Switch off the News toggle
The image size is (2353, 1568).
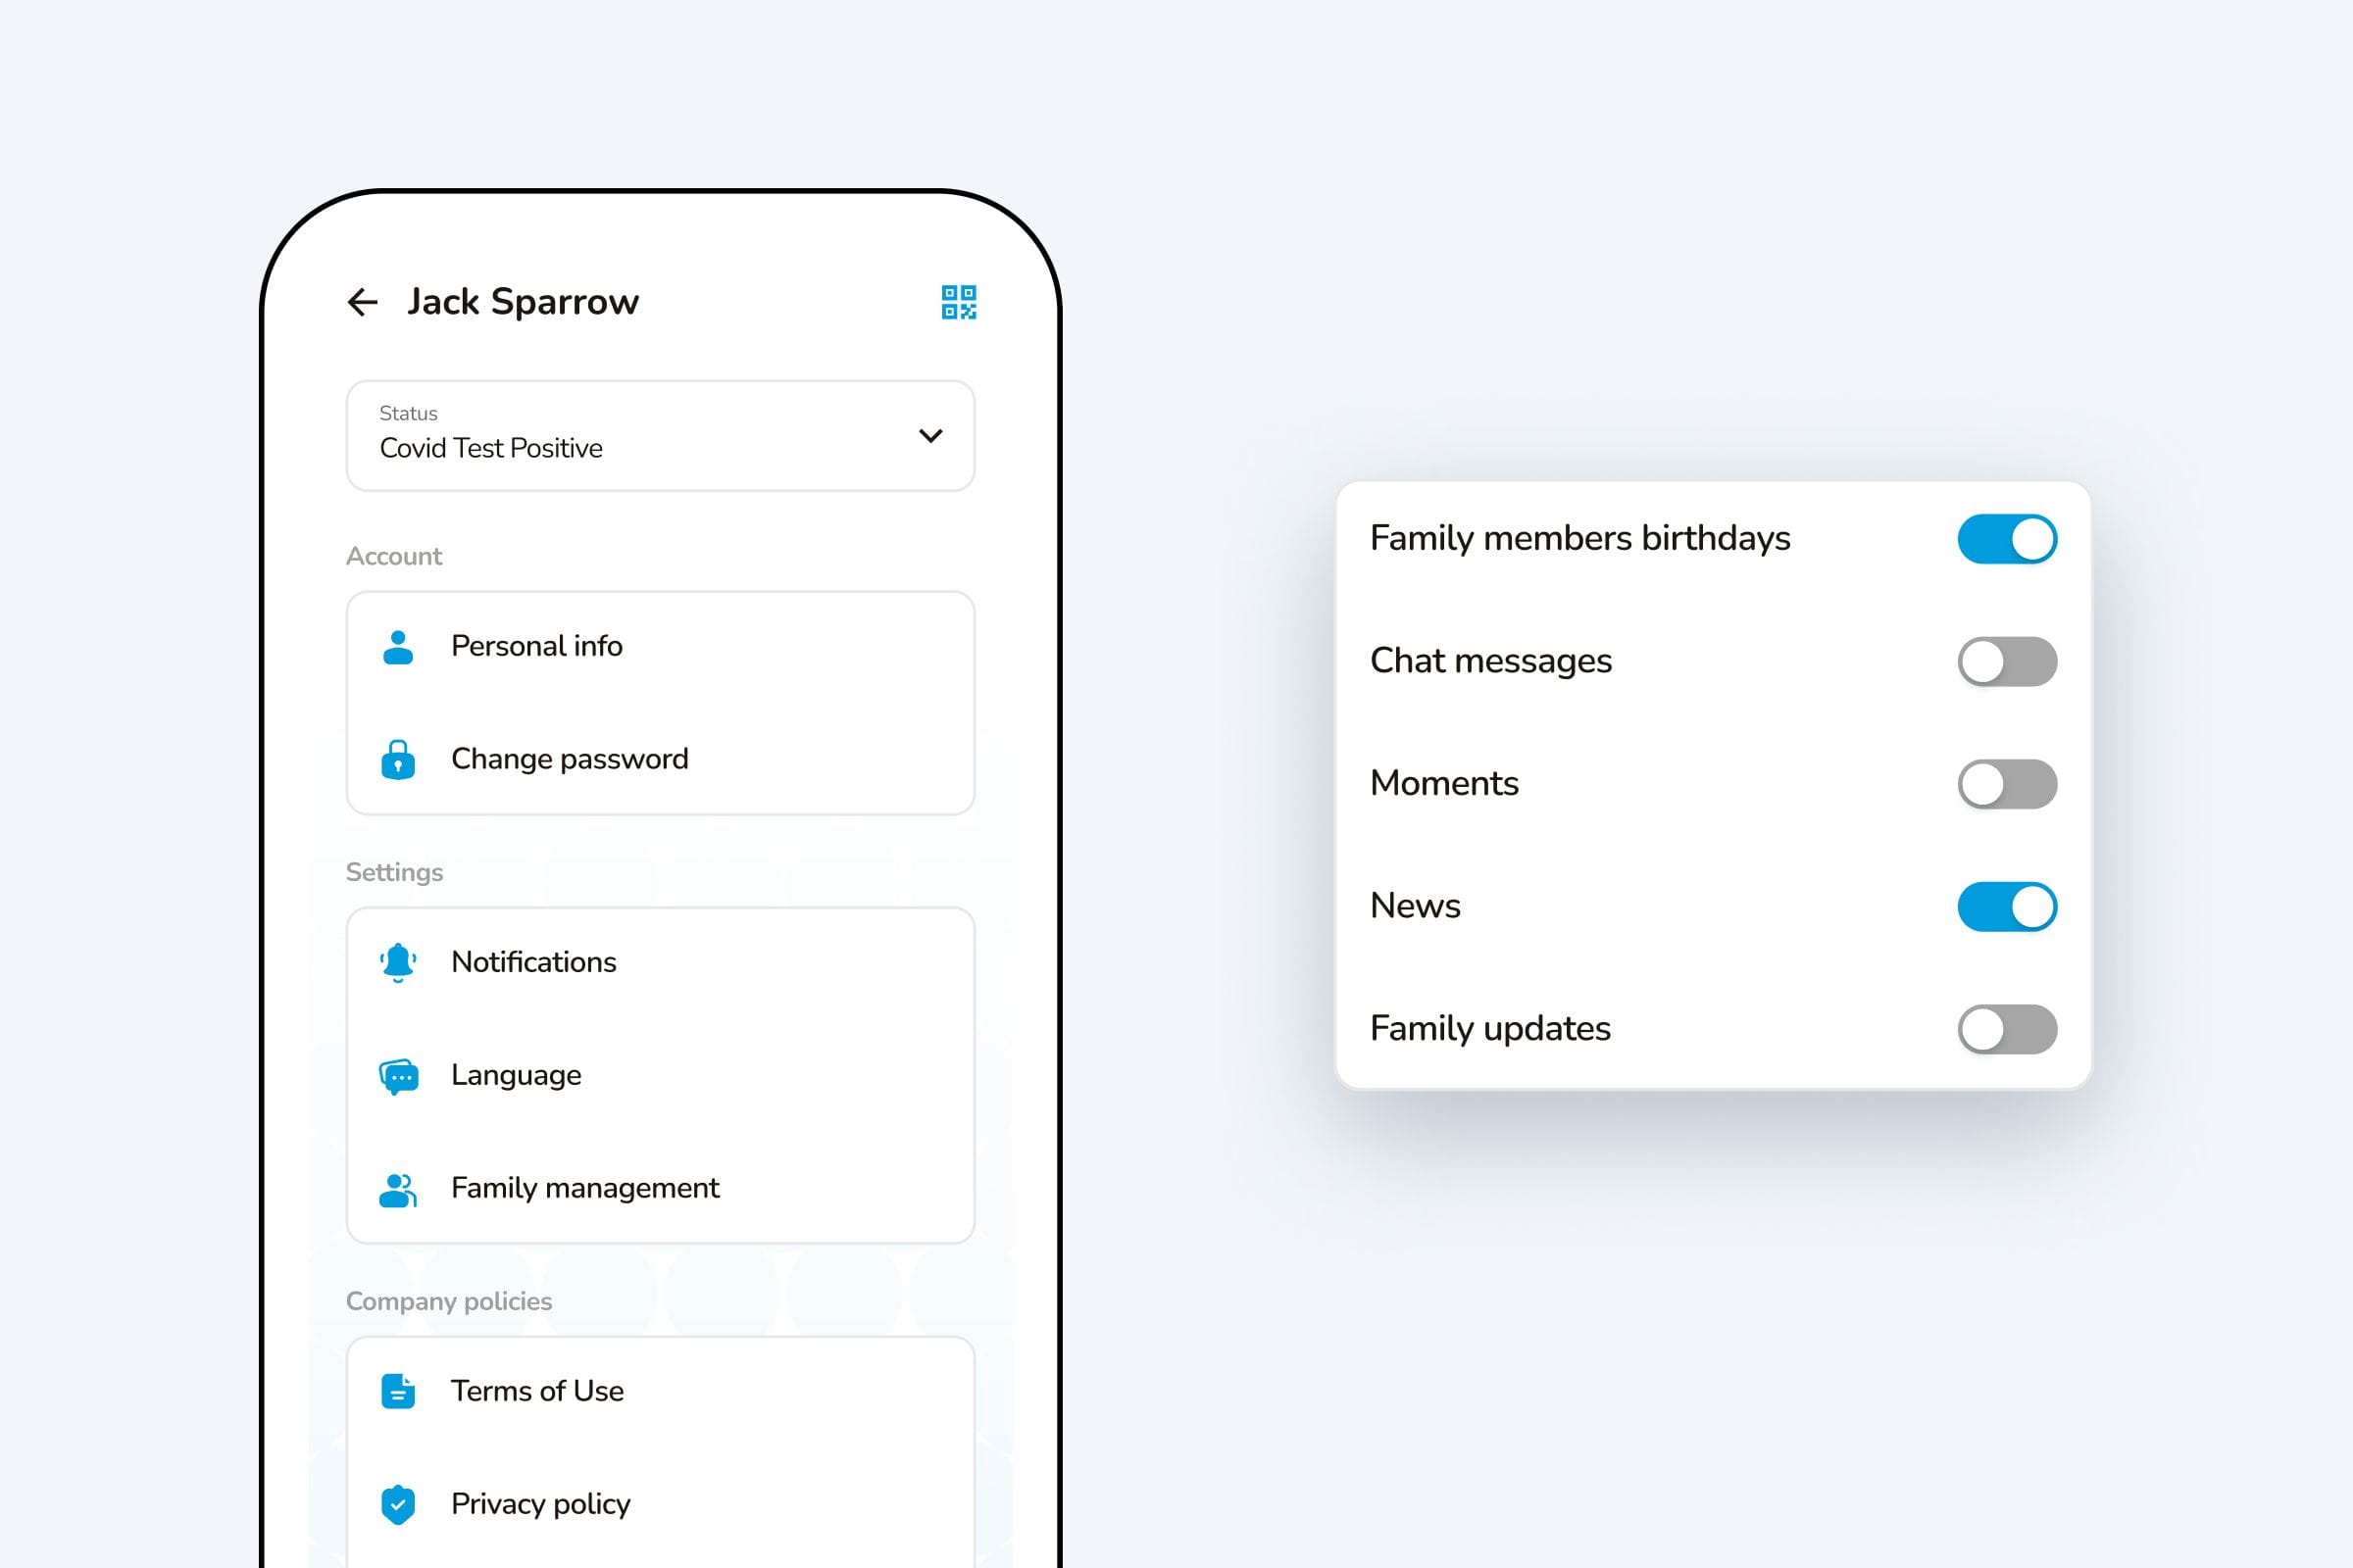point(2007,906)
